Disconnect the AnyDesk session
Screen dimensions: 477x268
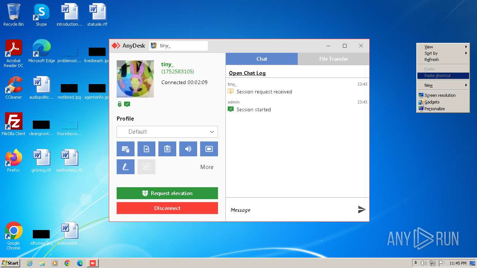167,208
